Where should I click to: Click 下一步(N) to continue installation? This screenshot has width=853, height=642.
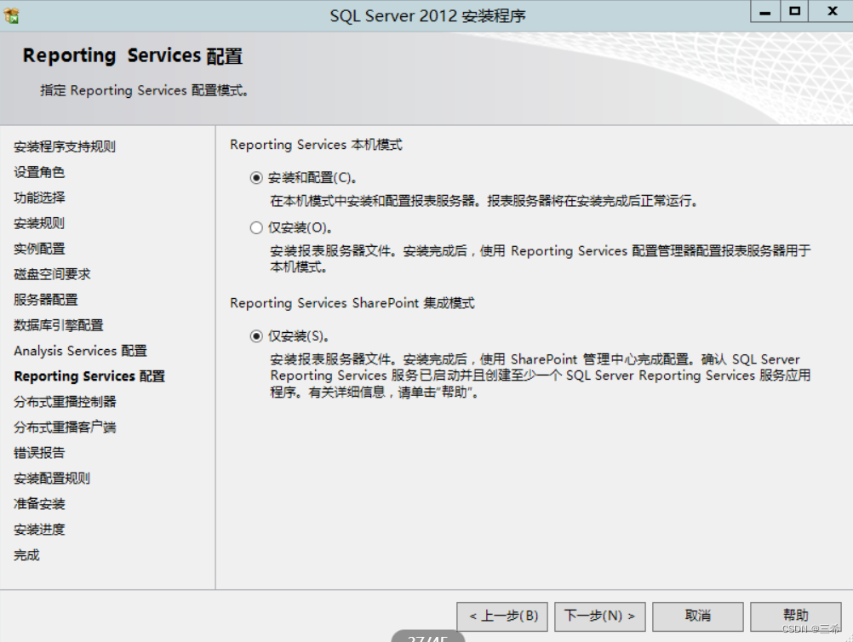tap(599, 615)
